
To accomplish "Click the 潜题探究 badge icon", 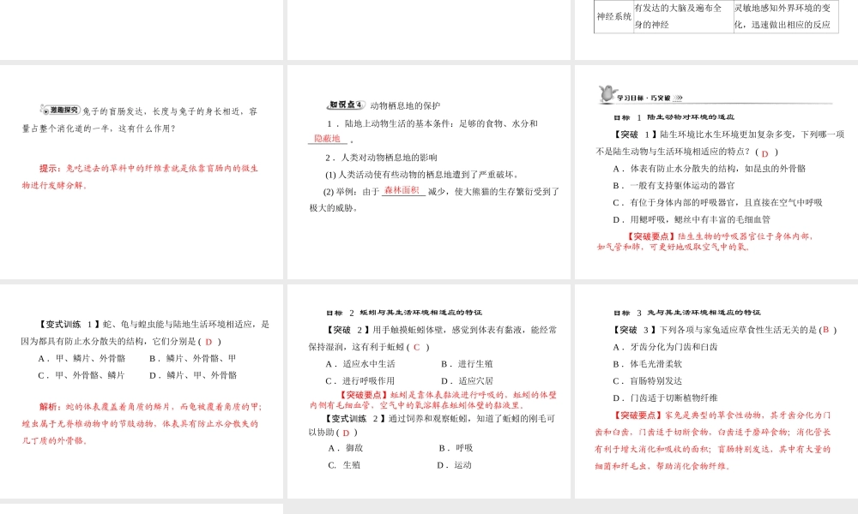I will point(60,111).
